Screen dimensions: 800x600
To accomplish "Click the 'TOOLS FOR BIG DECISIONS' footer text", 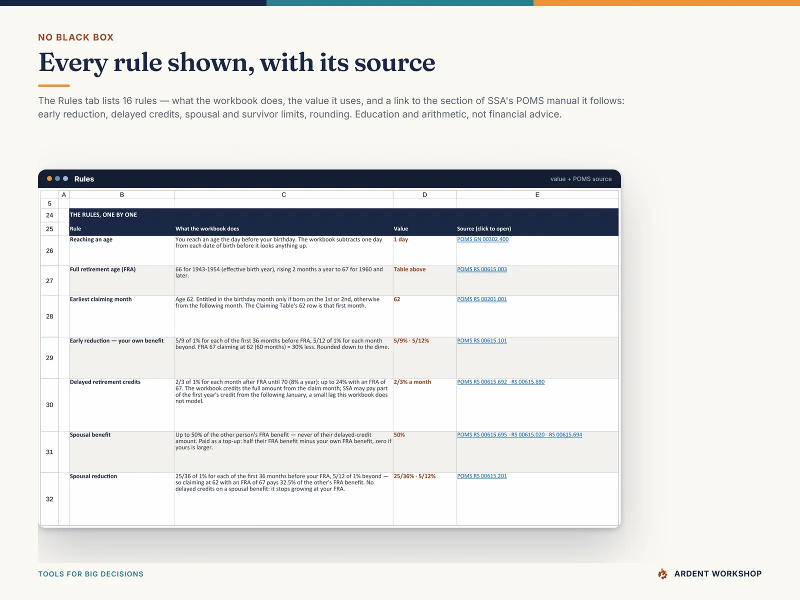I will click(x=90, y=574).
